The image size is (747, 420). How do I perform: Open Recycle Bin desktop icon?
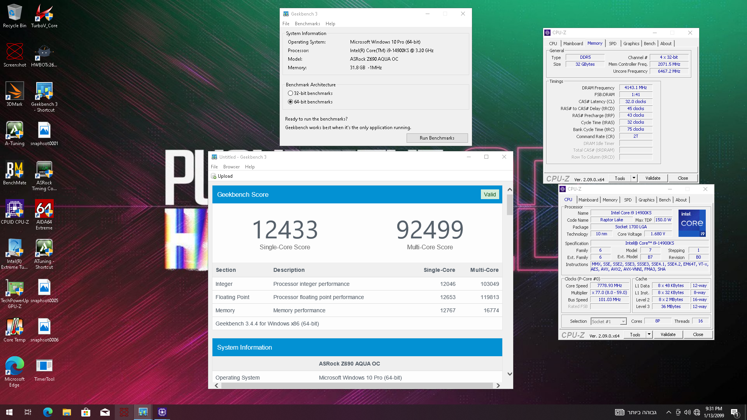pos(15,16)
